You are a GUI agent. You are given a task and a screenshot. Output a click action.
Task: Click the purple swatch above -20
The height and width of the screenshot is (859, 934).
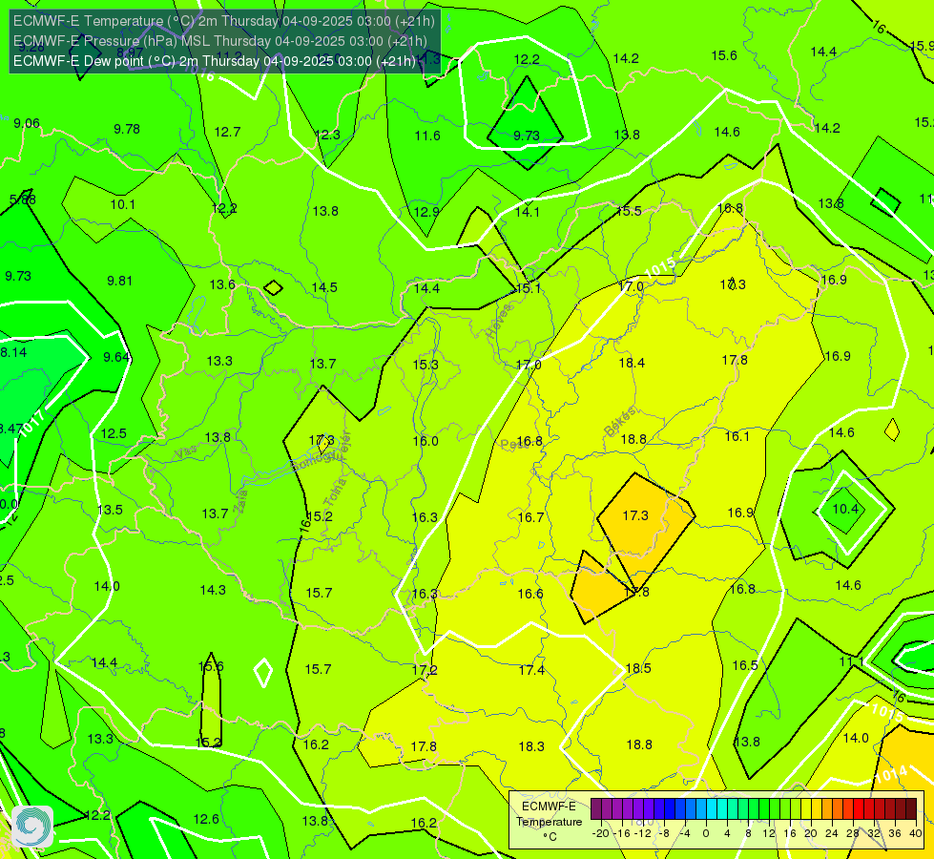point(596,809)
